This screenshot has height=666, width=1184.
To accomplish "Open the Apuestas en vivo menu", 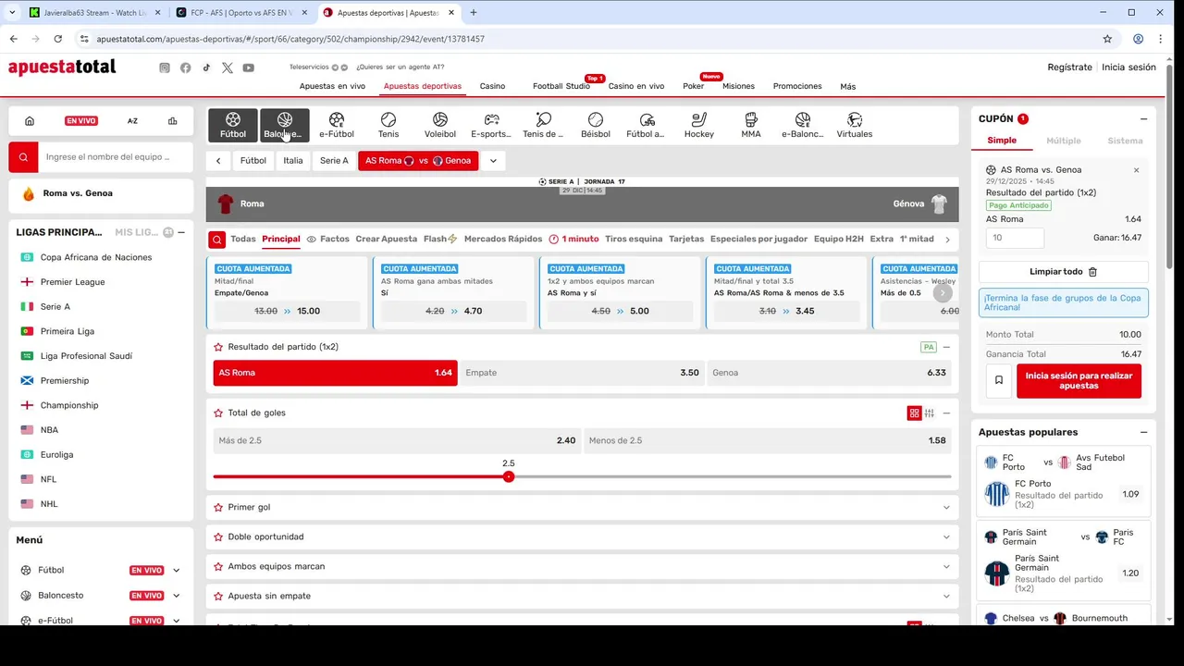I will click(332, 86).
